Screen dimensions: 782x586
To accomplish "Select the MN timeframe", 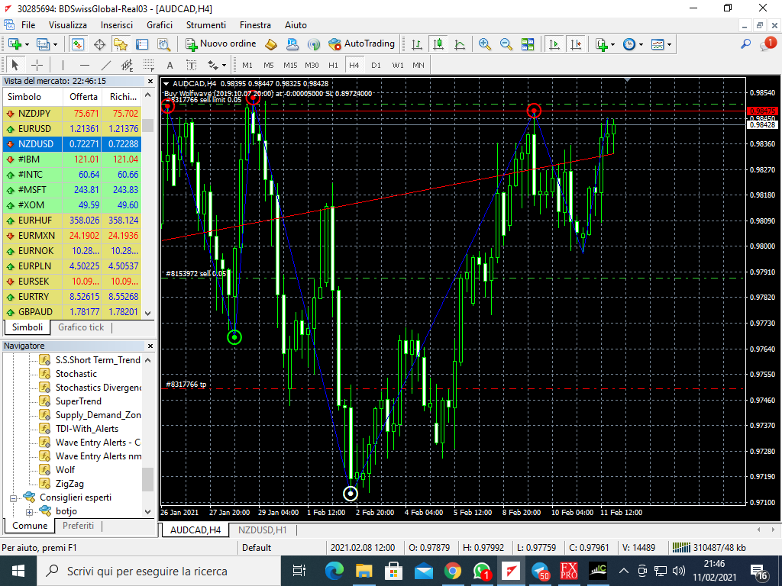I will (418, 65).
